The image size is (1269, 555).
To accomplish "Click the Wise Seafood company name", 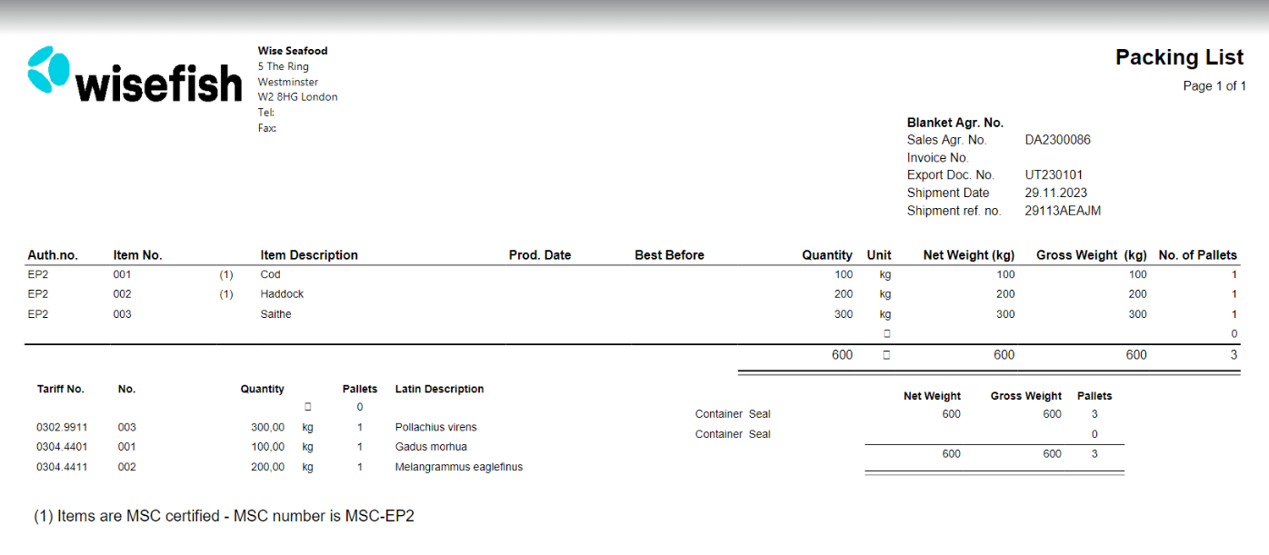I will 293,51.
